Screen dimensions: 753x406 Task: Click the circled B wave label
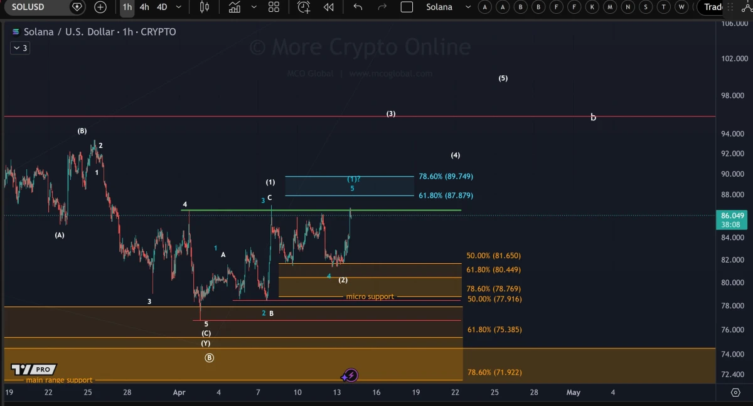click(210, 358)
